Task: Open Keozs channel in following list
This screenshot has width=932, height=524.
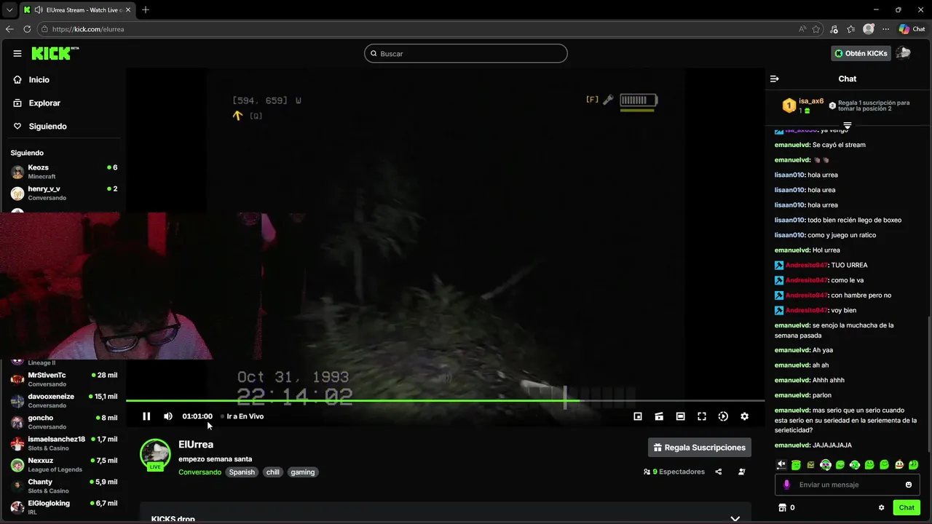Action: point(64,172)
